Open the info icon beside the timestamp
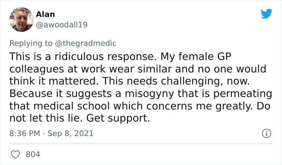This screenshot has width=282, height=165. pyautogui.click(x=265, y=133)
